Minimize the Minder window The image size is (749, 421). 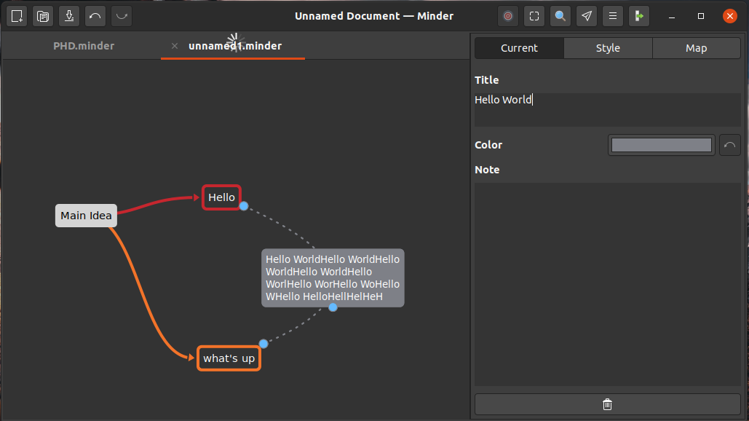tap(672, 16)
